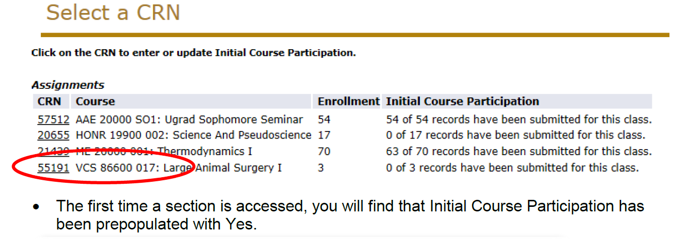675x239 pixels.
Task: Click the "54 of 54 records" status text
Action: [518, 119]
